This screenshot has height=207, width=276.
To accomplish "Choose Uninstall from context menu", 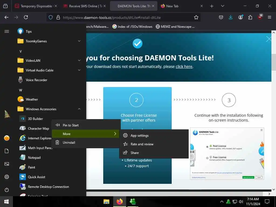I will point(86,143).
